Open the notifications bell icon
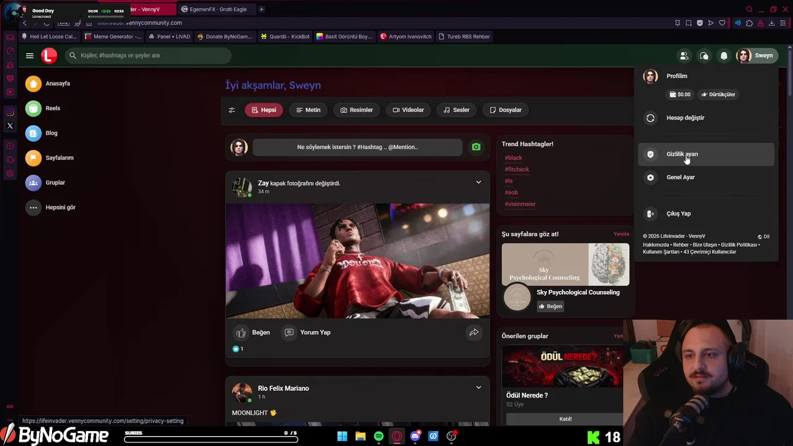The image size is (793, 446). click(x=724, y=56)
